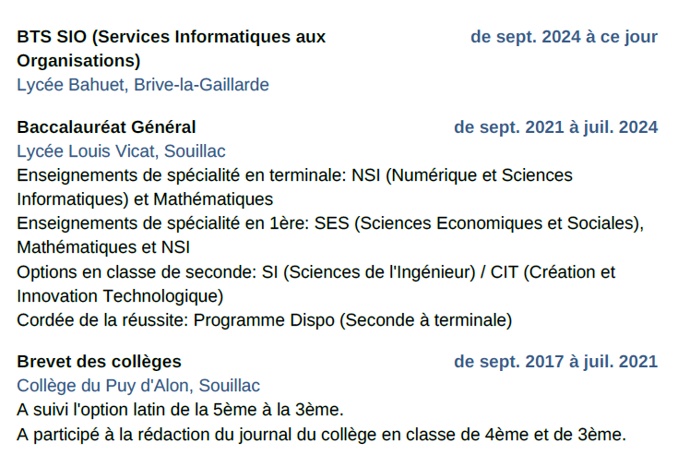678x467 pixels.
Task: Click the latin option sentence
Action: tap(180, 410)
